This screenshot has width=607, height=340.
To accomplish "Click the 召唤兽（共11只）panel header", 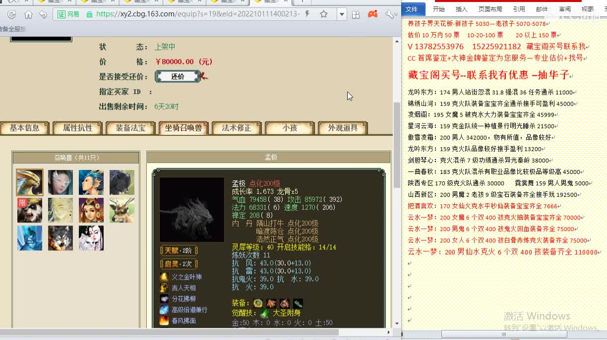I will tap(76, 158).
